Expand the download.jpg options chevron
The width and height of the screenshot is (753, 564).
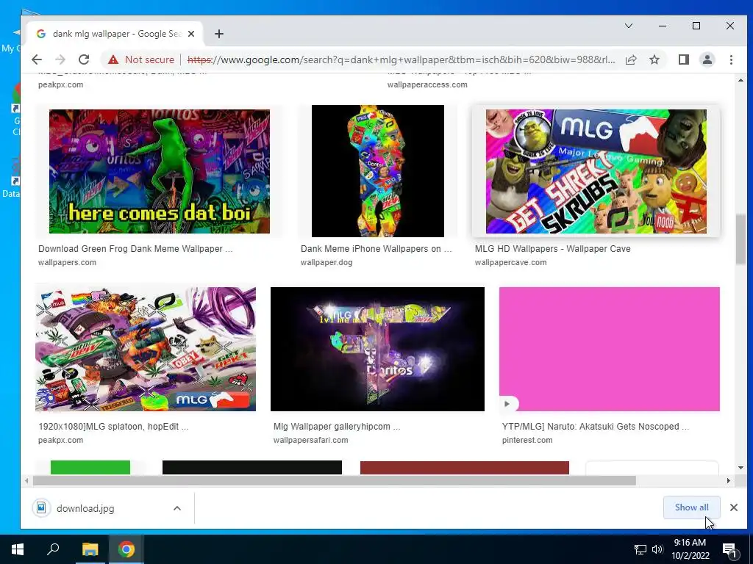tap(177, 508)
